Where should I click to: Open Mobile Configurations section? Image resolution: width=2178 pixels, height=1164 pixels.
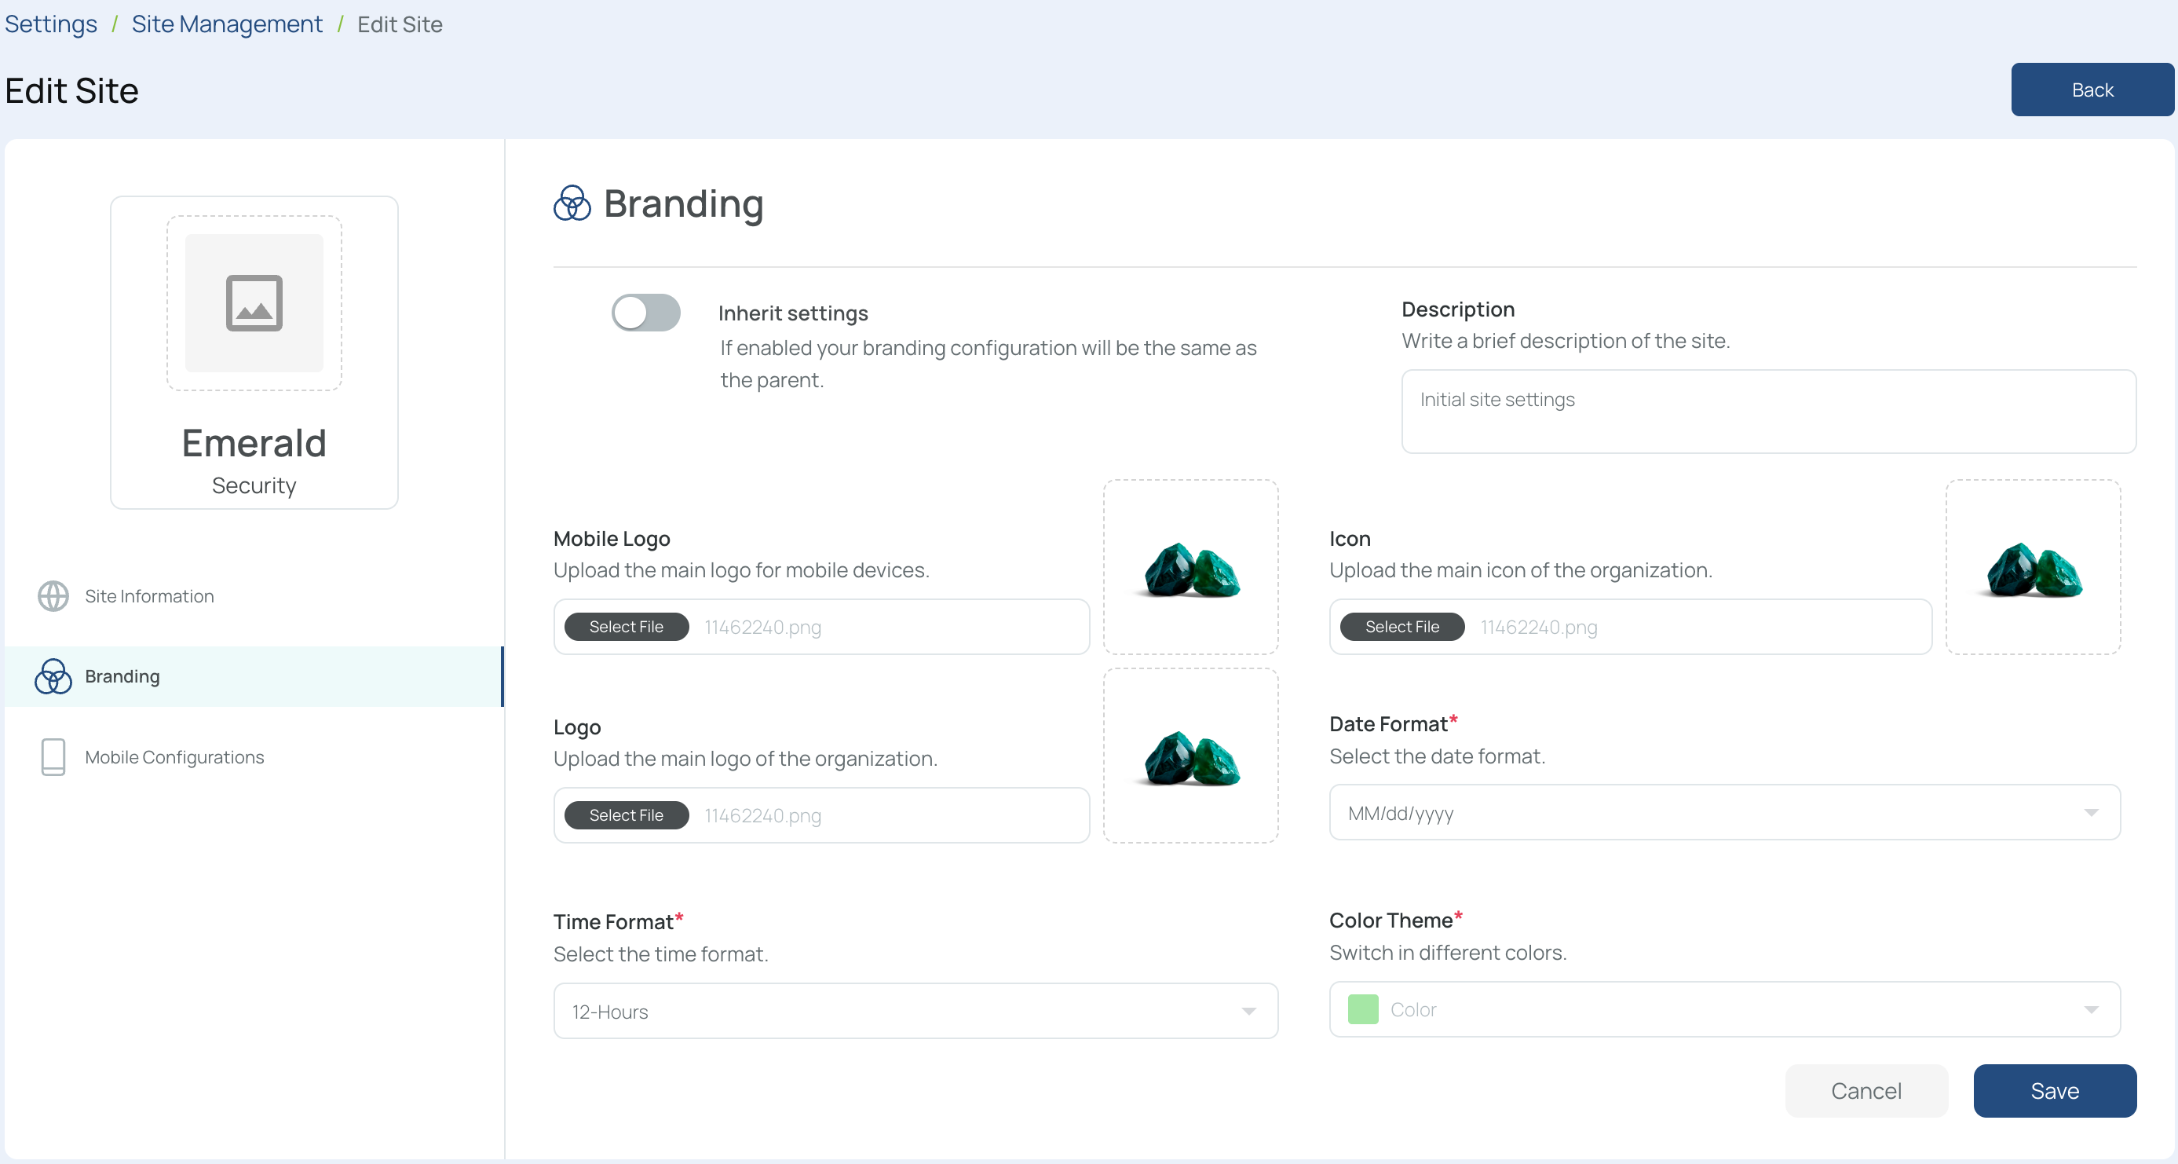(254, 757)
